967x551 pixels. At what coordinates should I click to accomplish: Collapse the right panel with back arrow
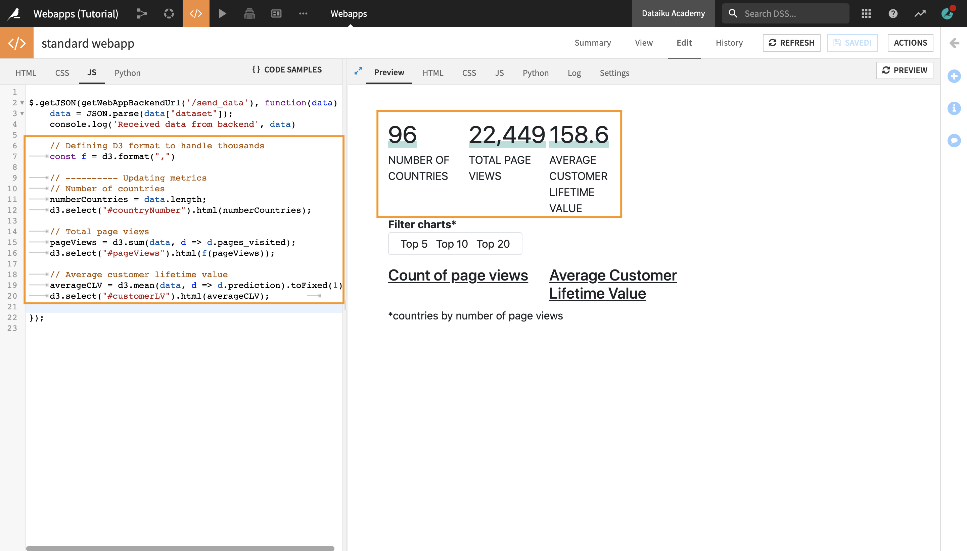(954, 43)
